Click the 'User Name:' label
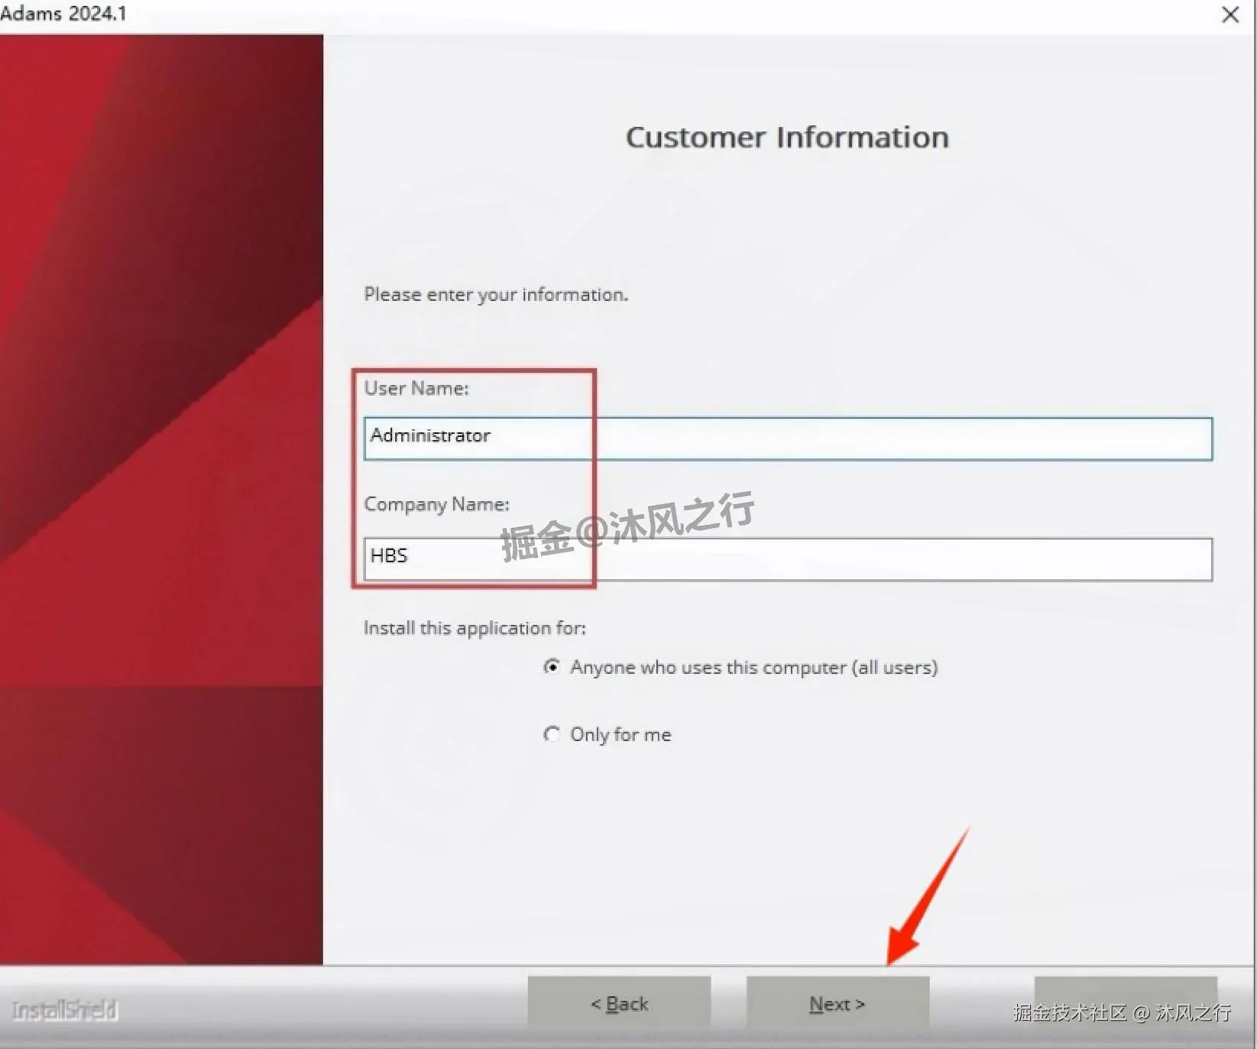 416,388
